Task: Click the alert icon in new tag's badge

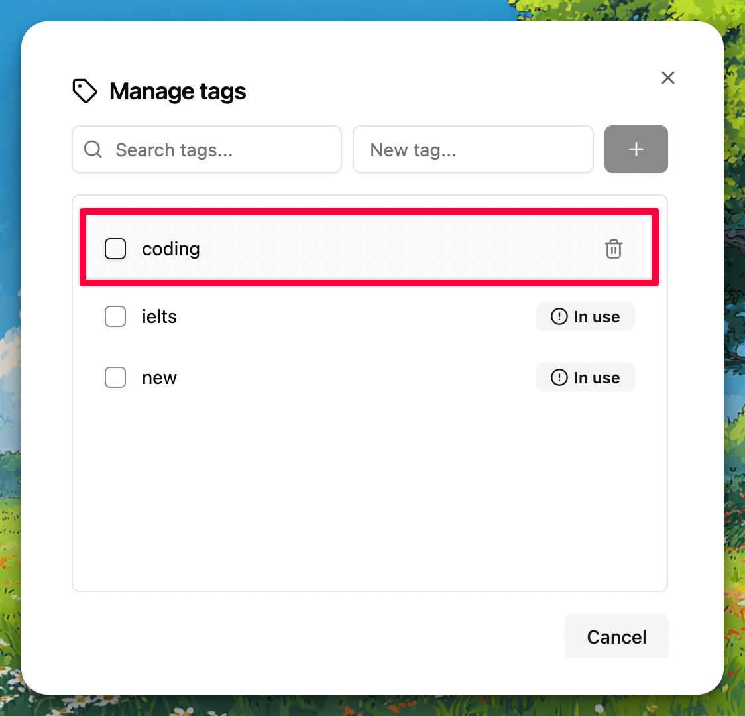Action: tap(559, 377)
